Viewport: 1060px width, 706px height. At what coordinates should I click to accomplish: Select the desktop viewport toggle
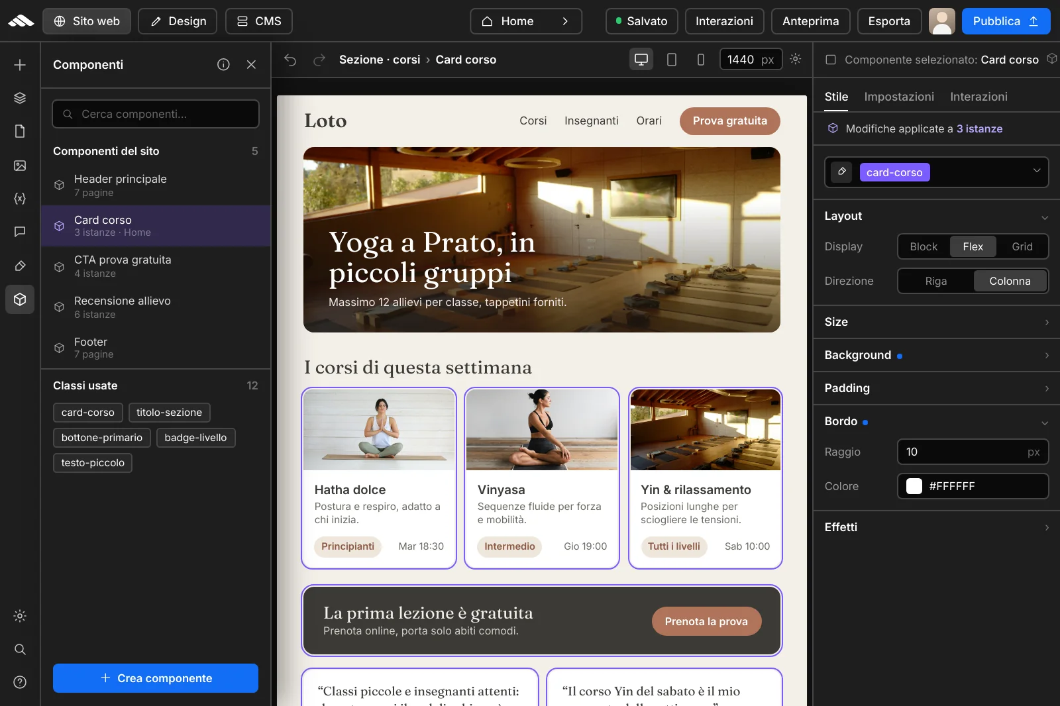(x=641, y=60)
